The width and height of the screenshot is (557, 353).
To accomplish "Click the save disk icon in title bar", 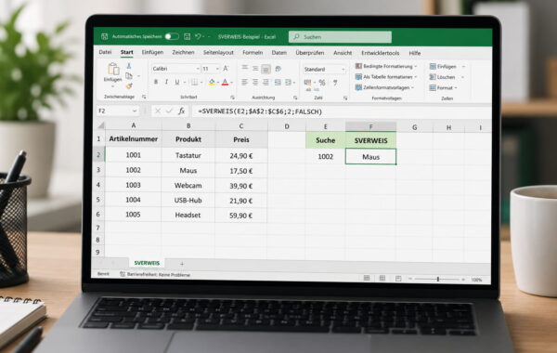I will click(x=188, y=36).
